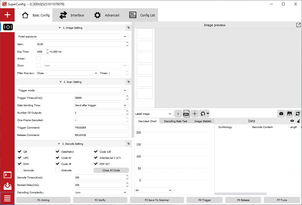Pop out the image preview panel
The image size is (302, 205).
(x=299, y=25)
